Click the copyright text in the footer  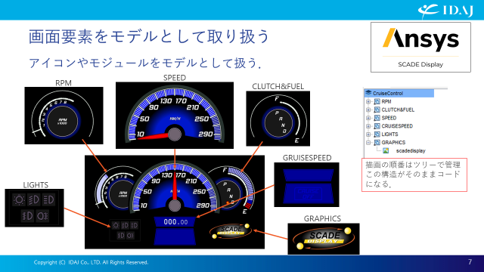pyautogui.click(x=91, y=262)
